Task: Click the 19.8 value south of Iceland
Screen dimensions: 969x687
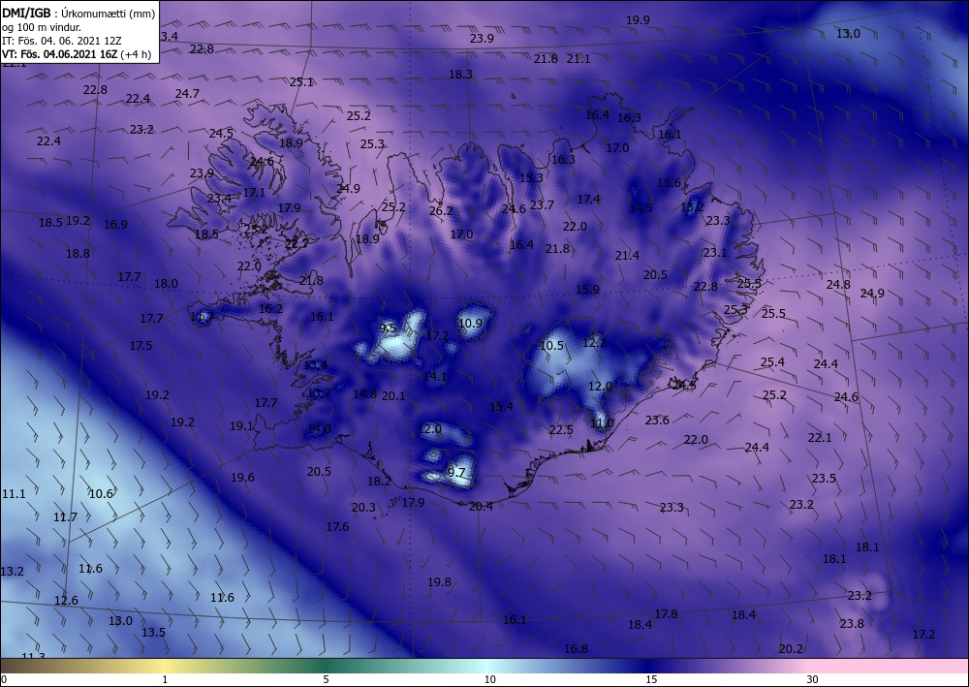Action: tap(439, 582)
